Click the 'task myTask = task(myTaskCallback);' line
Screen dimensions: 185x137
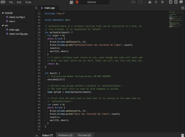tap(69, 92)
